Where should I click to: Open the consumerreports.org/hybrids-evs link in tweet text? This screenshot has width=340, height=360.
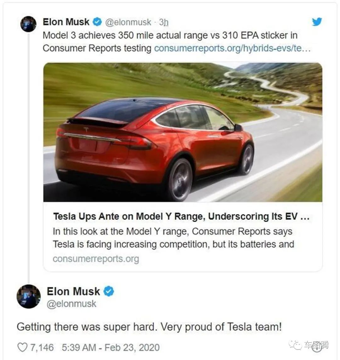[232, 48]
